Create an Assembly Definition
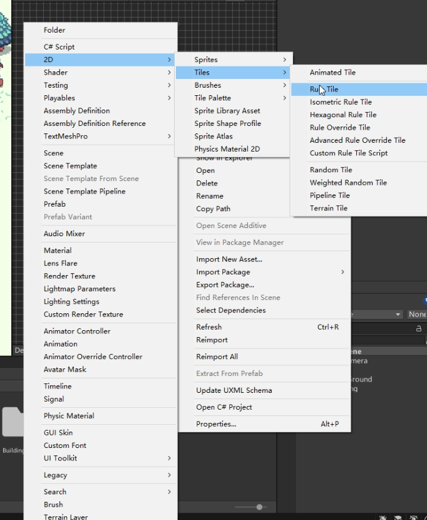 point(100,110)
